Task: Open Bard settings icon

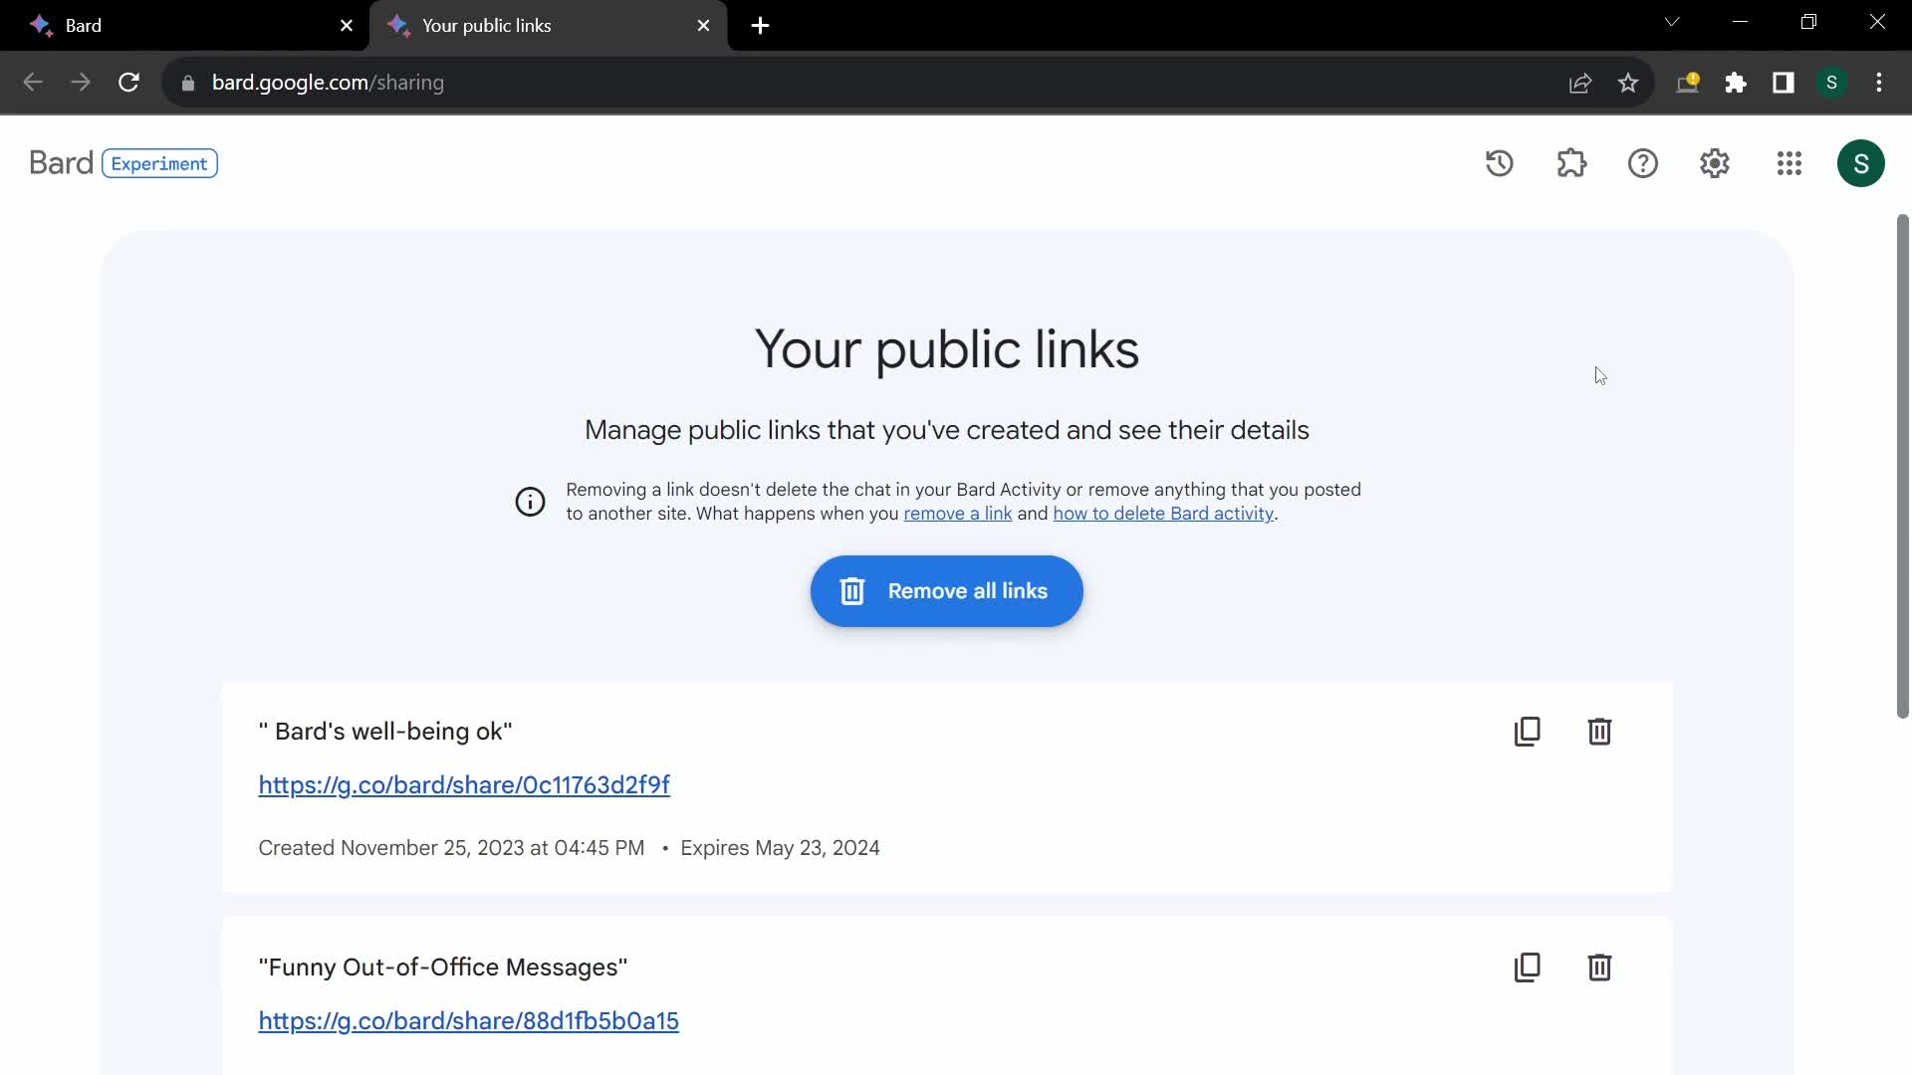Action: 1715,163
